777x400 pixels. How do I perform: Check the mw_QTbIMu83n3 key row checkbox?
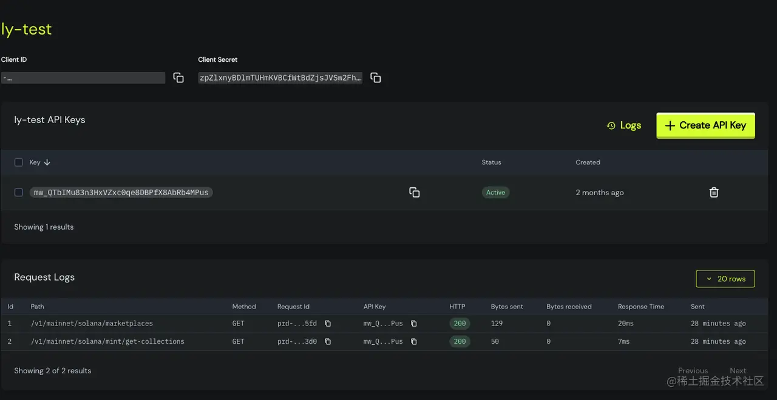[x=19, y=192]
